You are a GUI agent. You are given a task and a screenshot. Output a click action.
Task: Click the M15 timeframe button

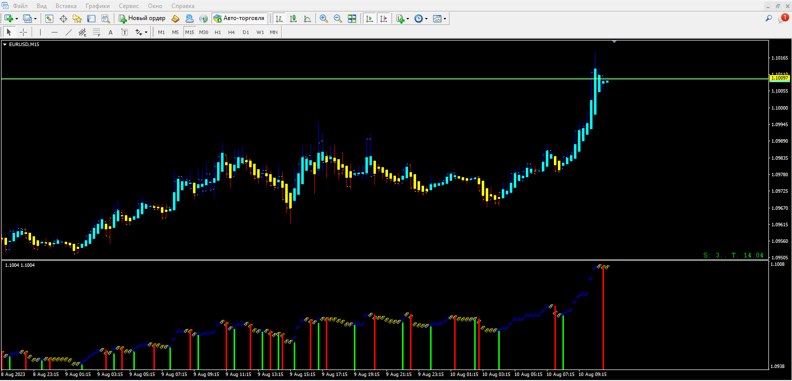[189, 32]
